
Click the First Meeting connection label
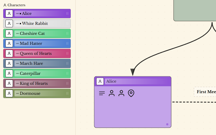pos(206,92)
